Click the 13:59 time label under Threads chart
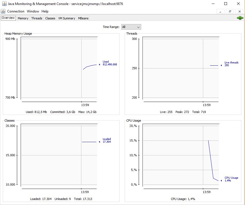 pos(207,105)
